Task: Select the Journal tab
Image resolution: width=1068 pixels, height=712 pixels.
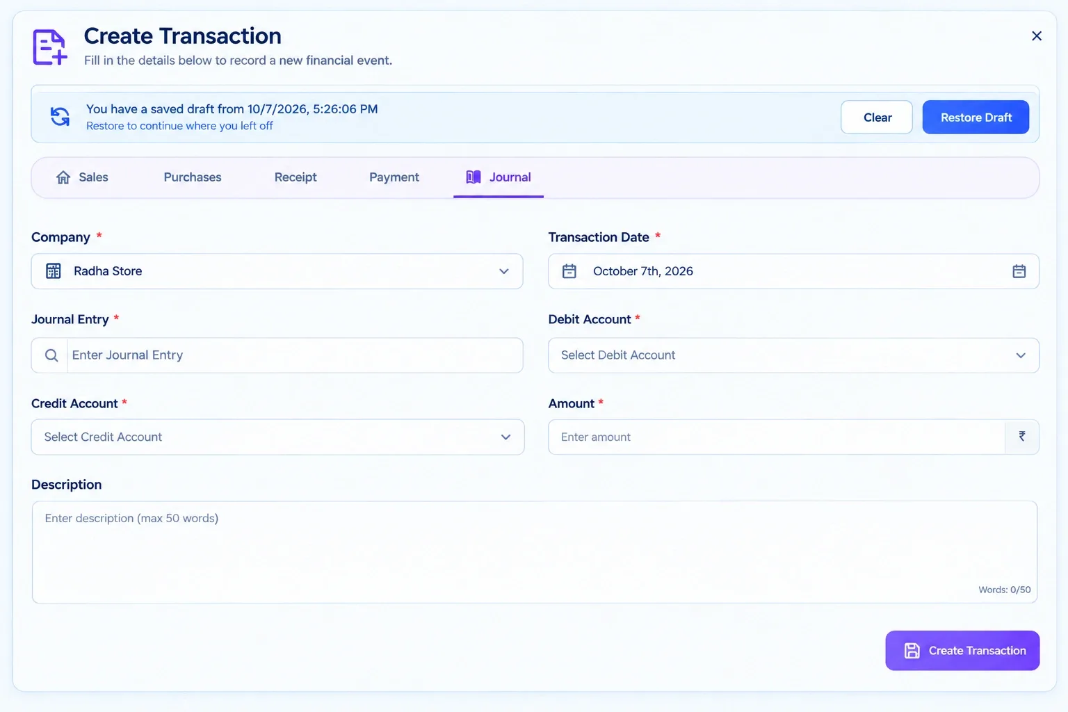Action: click(x=499, y=177)
